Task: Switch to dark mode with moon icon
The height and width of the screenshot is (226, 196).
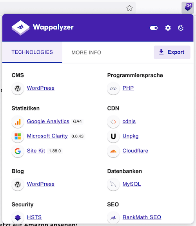Action: (181, 28)
